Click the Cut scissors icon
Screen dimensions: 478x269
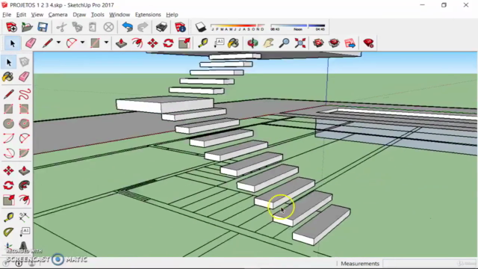pos(61,27)
